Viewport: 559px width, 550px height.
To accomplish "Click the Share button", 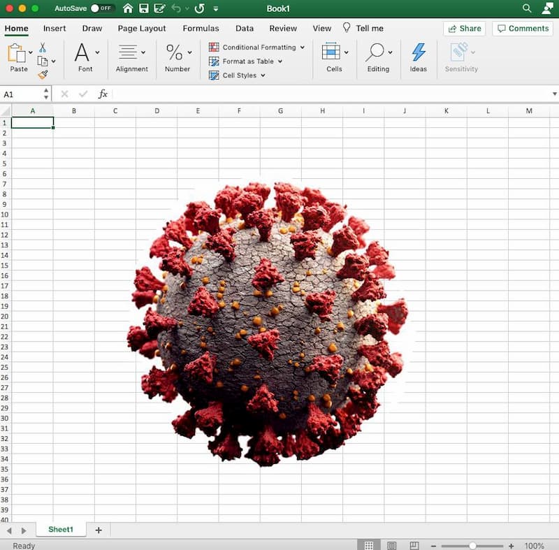I will [x=464, y=29].
